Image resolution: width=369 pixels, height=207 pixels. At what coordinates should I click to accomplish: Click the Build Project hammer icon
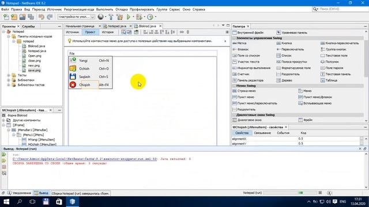111,17
